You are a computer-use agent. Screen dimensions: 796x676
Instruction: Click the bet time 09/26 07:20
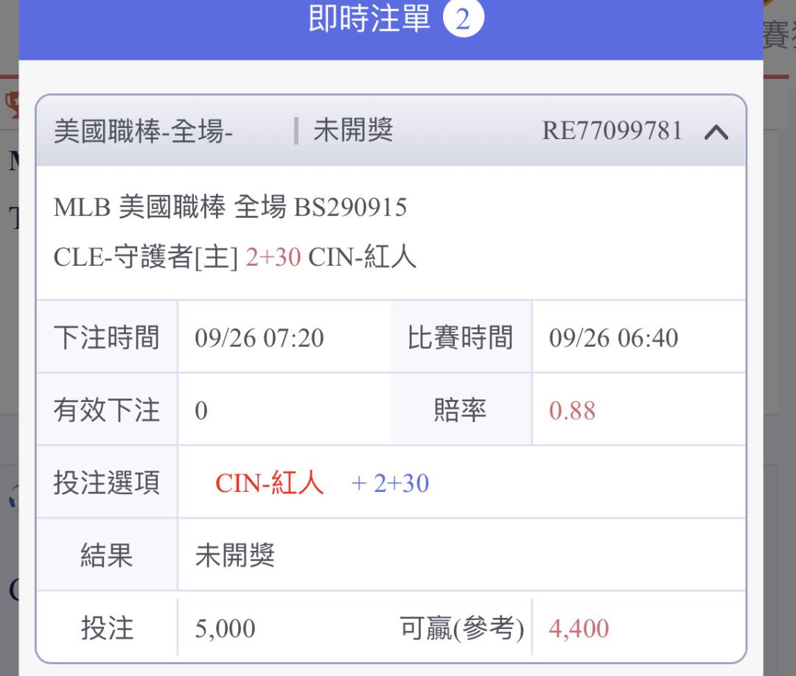coord(259,338)
